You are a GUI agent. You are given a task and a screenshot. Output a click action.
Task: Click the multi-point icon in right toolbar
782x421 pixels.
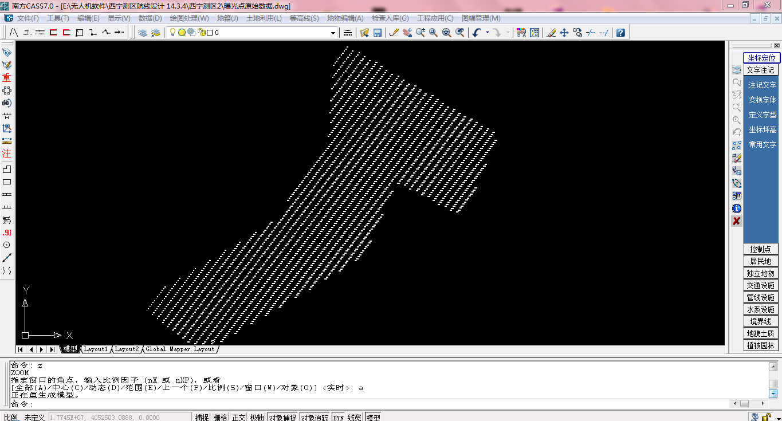click(x=737, y=145)
